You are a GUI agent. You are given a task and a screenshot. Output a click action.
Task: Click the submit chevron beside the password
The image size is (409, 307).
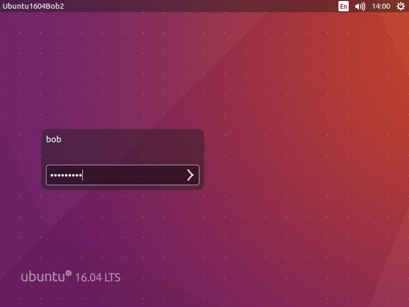189,175
